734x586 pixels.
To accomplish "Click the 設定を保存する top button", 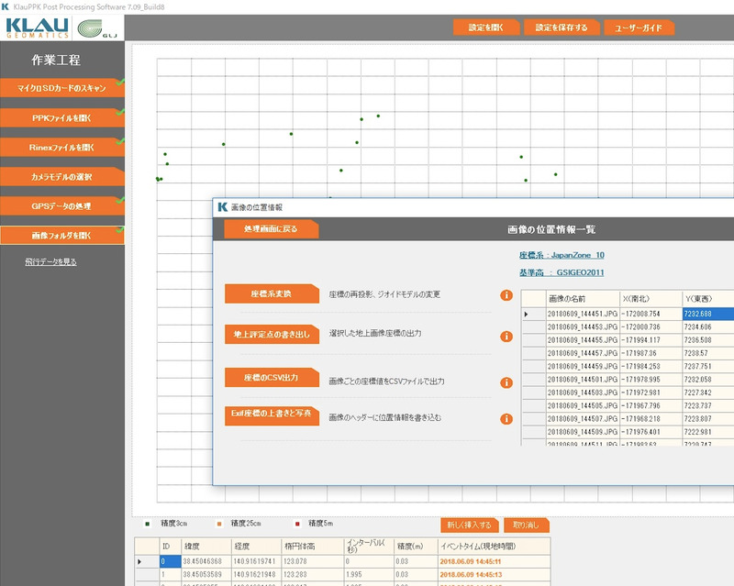I will tap(560, 28).
